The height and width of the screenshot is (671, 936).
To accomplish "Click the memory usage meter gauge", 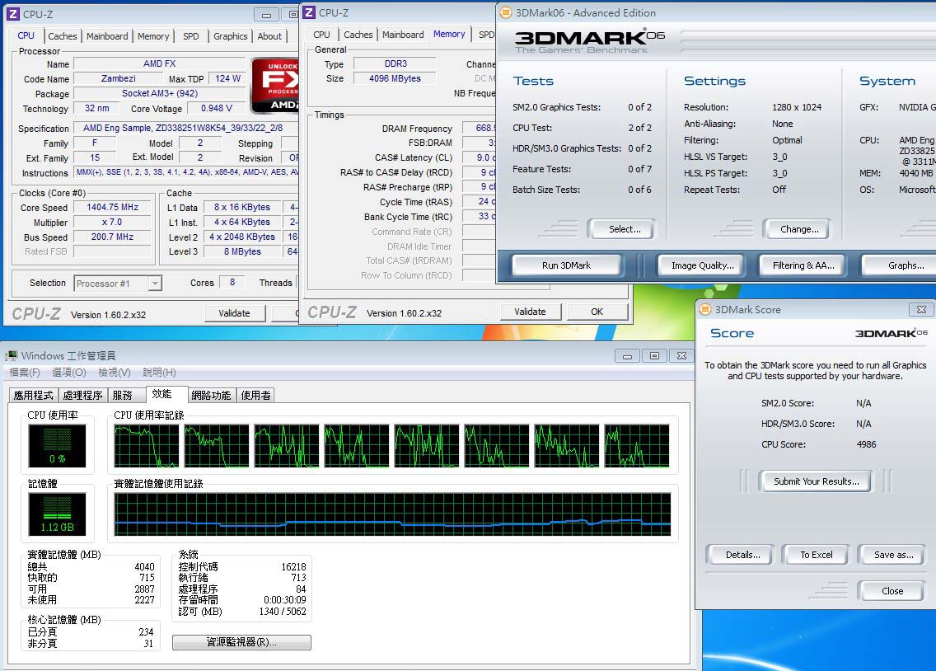I will click(58, 512).
